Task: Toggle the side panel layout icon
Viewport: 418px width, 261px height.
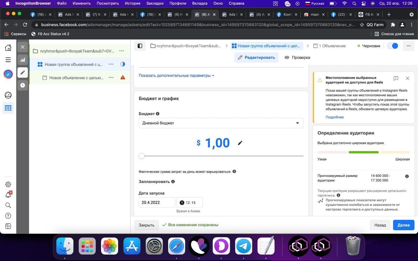Action: coord(140,46)
